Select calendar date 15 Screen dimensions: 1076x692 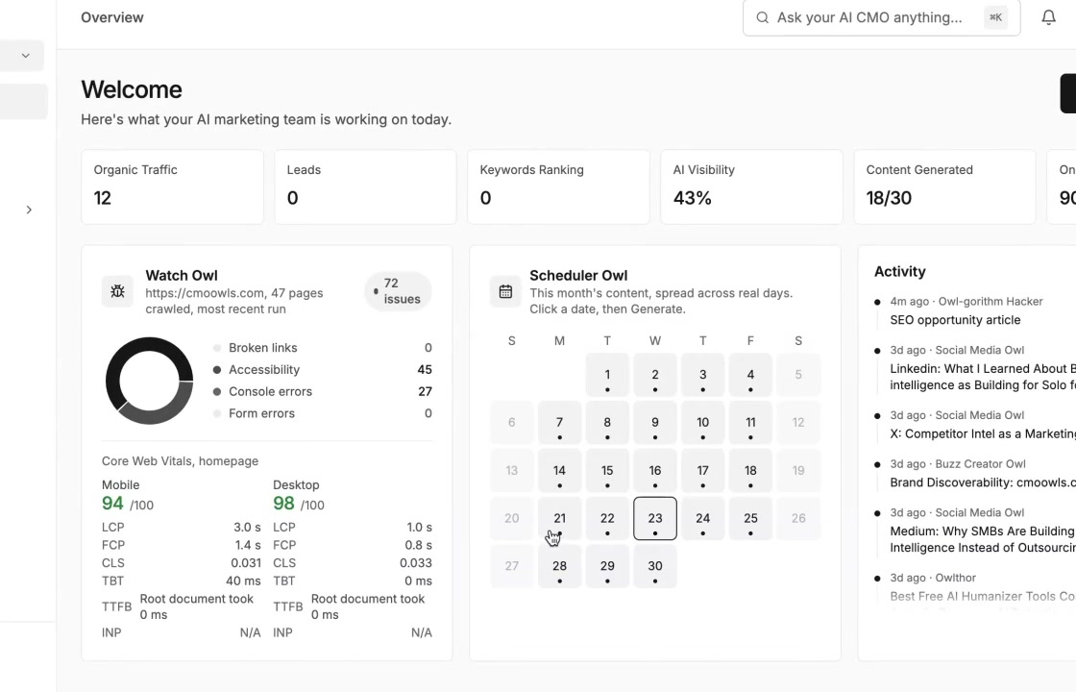coord(607,471)
